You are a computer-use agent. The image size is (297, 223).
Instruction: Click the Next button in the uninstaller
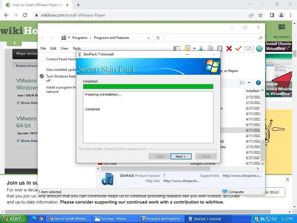[x=181, y=157]
